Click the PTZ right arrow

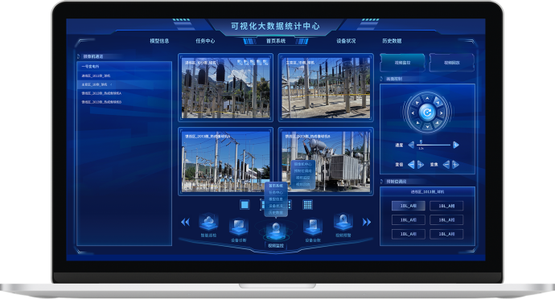point(442,113)
